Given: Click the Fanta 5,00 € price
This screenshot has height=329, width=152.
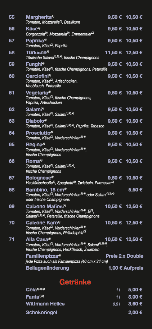Looking at the screenshot, I should pos(135,297).
